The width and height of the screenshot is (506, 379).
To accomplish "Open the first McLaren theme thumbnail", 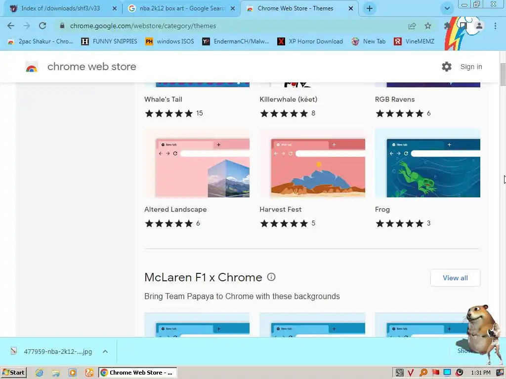I will coord(197,325).
